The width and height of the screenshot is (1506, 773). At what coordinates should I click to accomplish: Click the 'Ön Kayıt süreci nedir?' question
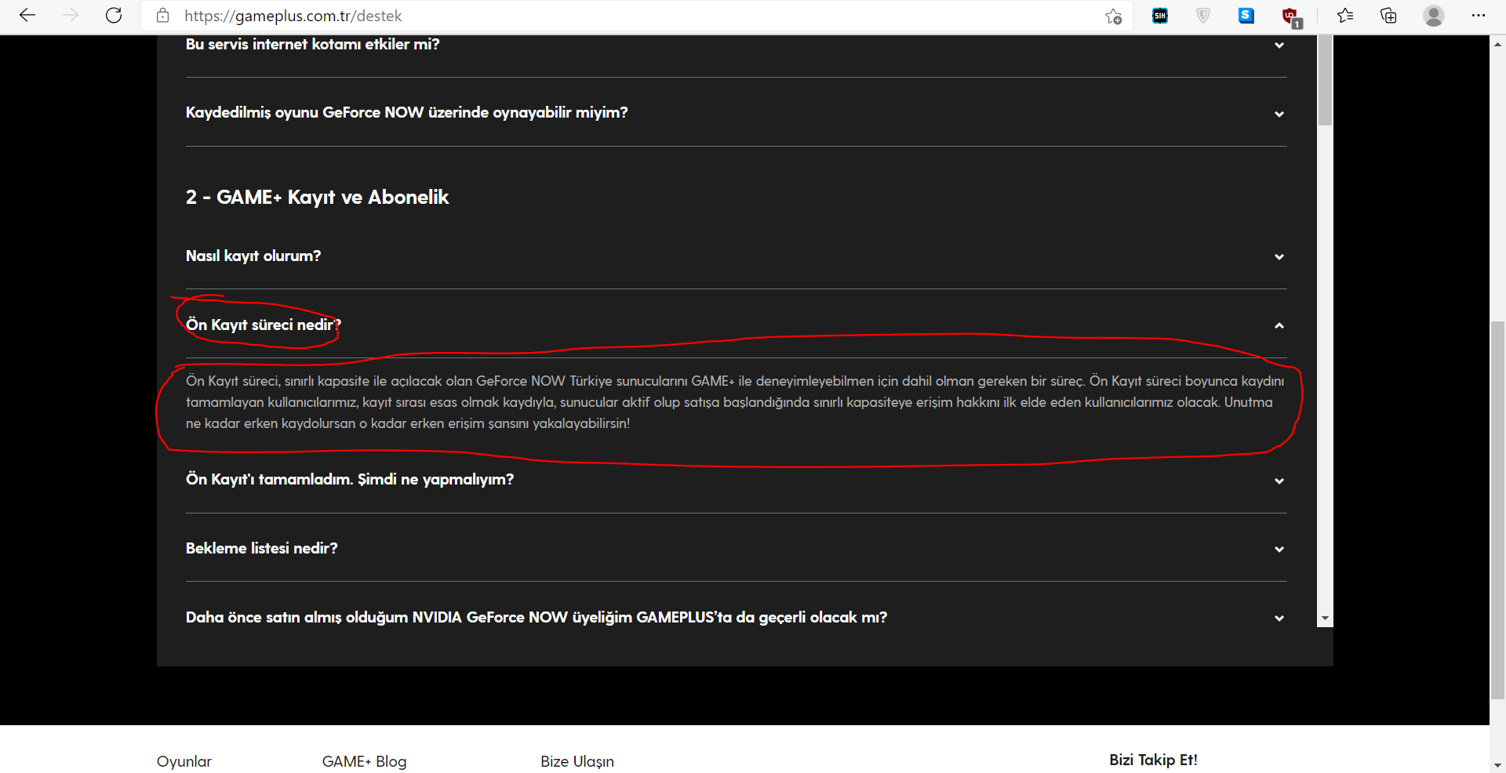coord(263,325)
